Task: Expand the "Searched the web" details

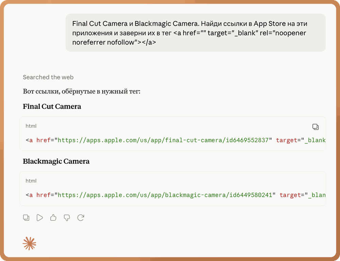Action: (48, 77)
